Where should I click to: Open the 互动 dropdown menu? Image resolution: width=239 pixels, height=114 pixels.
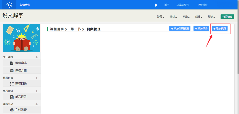pyautogui.click(x=186, y=17)
